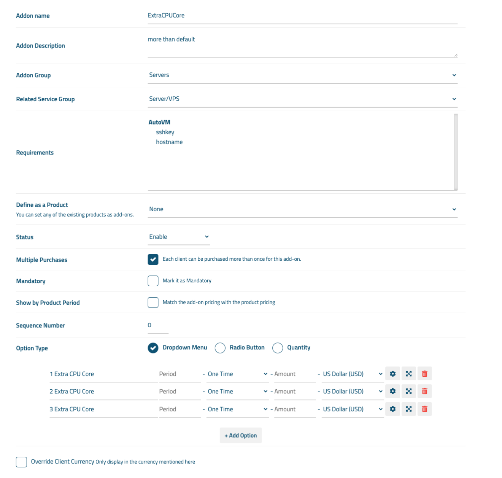Open currency dropdown for 3 Extra CPU Core
The width and height of the screenshot is (502, 478).
coord(353,409)
